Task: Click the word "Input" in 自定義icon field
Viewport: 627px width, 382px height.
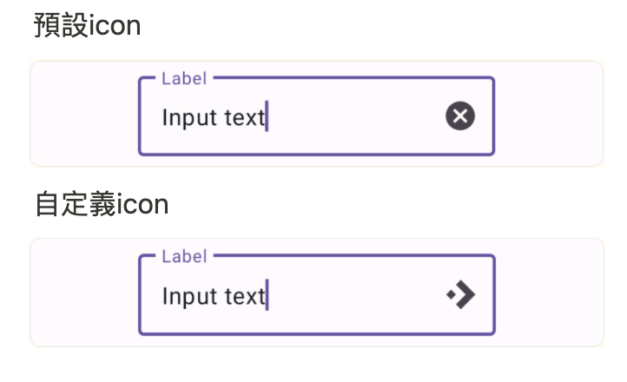Action: [x=188, y=296]
